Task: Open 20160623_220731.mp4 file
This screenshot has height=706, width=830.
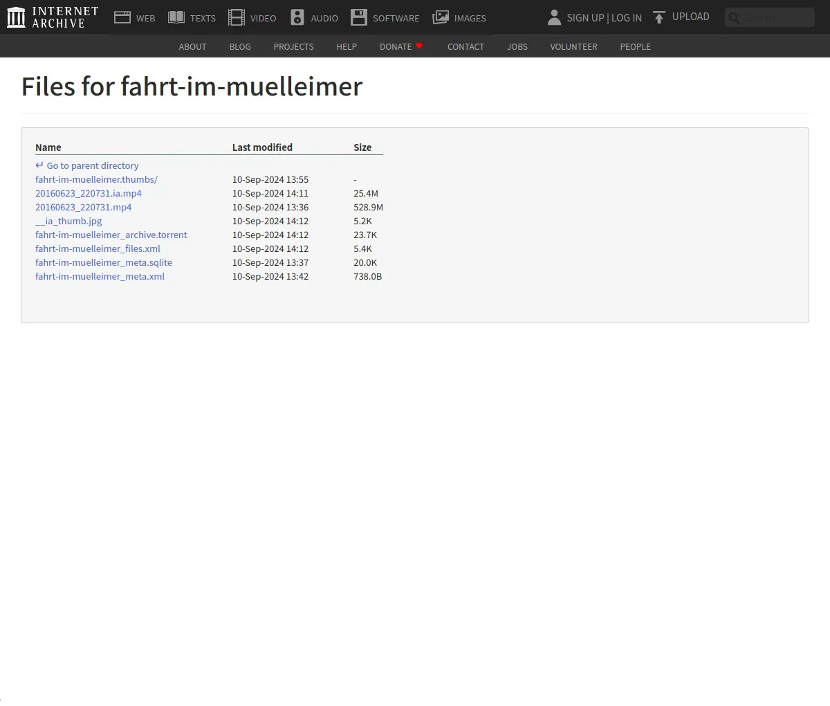Action: 83,207
